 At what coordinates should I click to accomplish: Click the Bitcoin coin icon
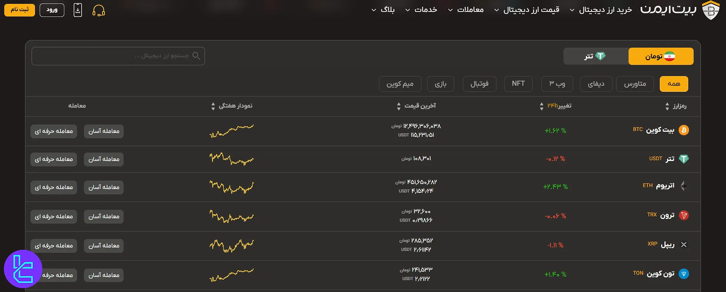(x=684, y=130)
